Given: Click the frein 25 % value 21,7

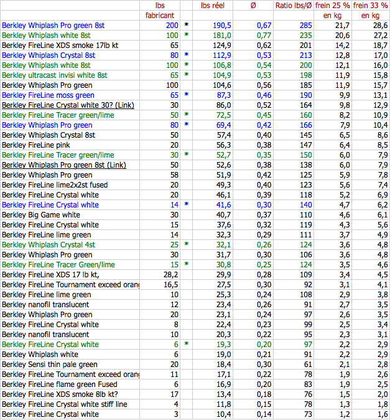Looking at the screenshot, I should tap(343, 26).
